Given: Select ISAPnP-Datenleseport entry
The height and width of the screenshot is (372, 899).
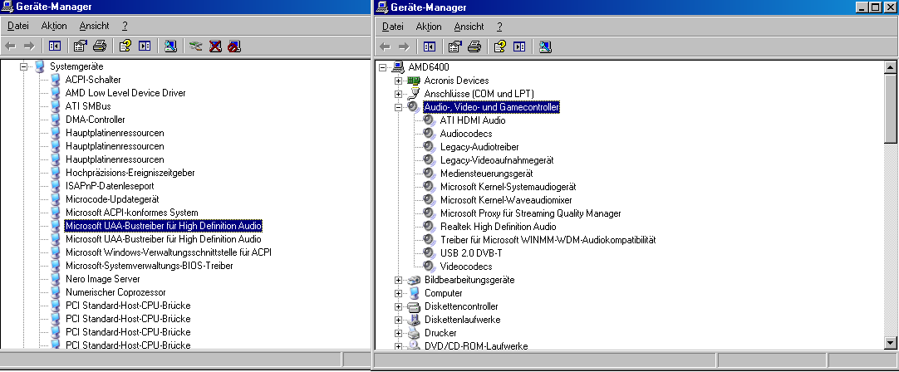Looking at the screenshot, I should coord(110,186).
